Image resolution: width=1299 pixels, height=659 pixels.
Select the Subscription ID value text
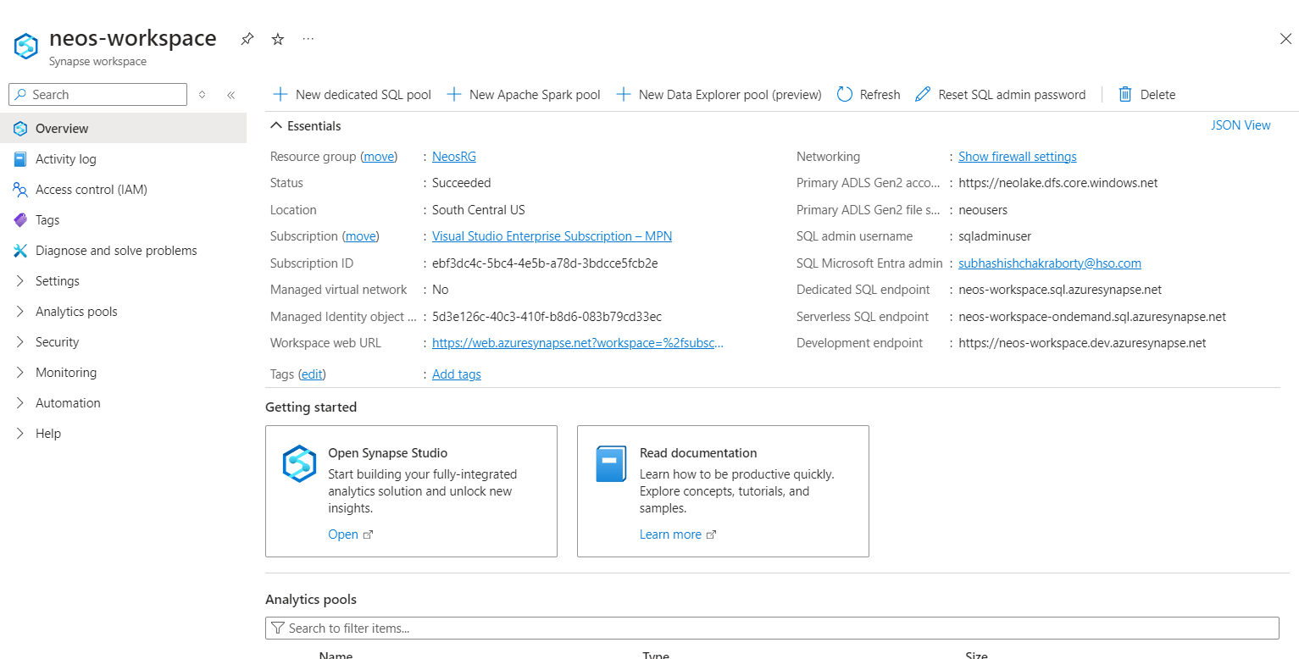[x=545, y=263]
